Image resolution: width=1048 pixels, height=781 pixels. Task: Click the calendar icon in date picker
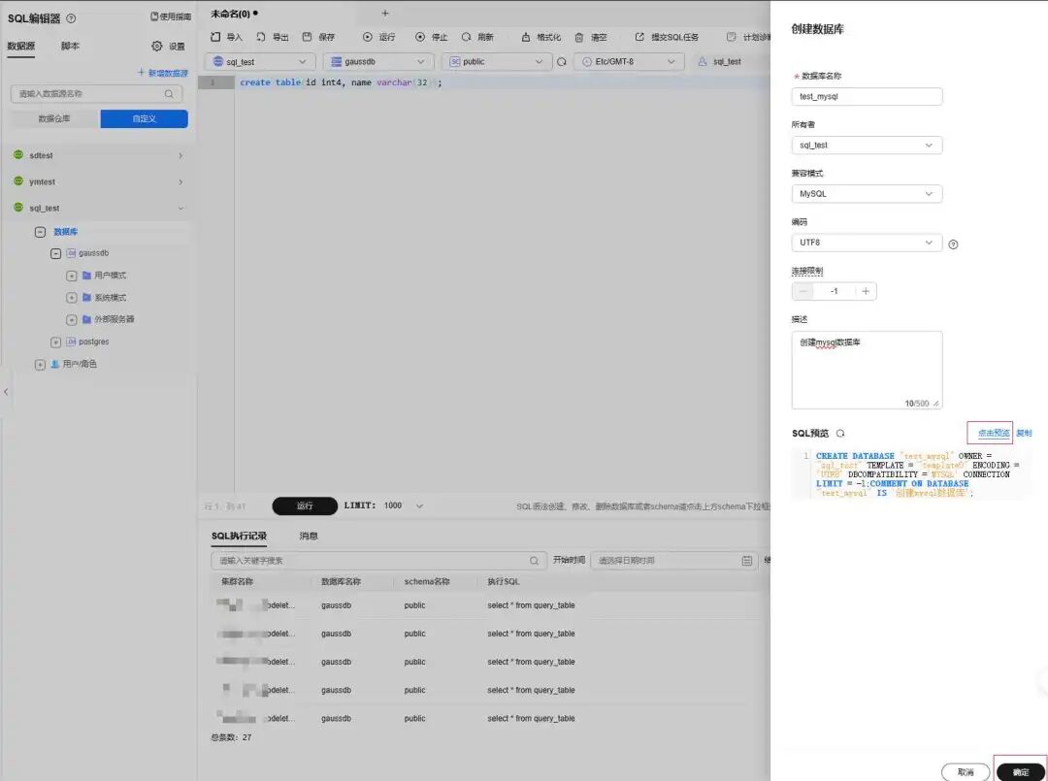click(x=746, y=561)
